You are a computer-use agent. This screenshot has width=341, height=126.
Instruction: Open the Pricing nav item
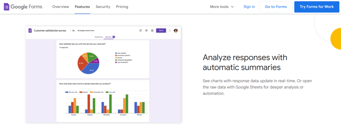(x=122, y=7)
